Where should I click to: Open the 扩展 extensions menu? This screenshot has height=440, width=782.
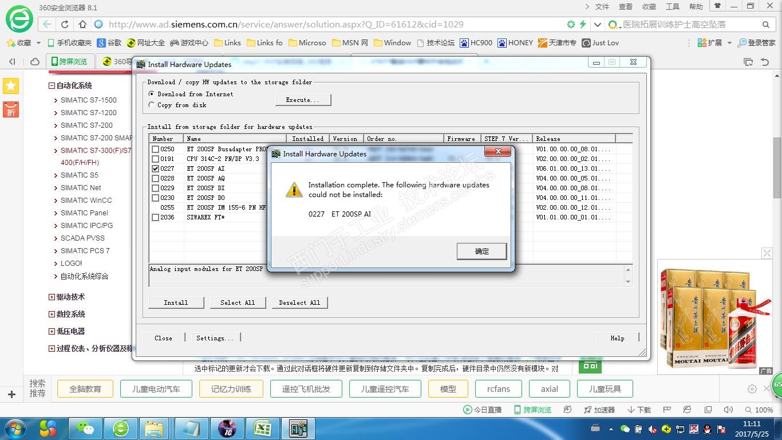710,43
